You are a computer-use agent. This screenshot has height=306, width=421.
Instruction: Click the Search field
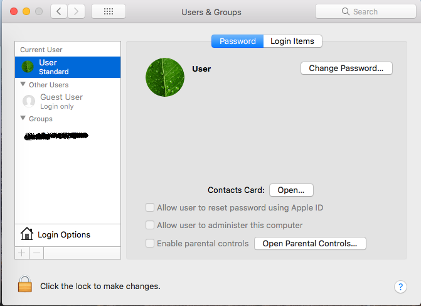tap(366, 11)
